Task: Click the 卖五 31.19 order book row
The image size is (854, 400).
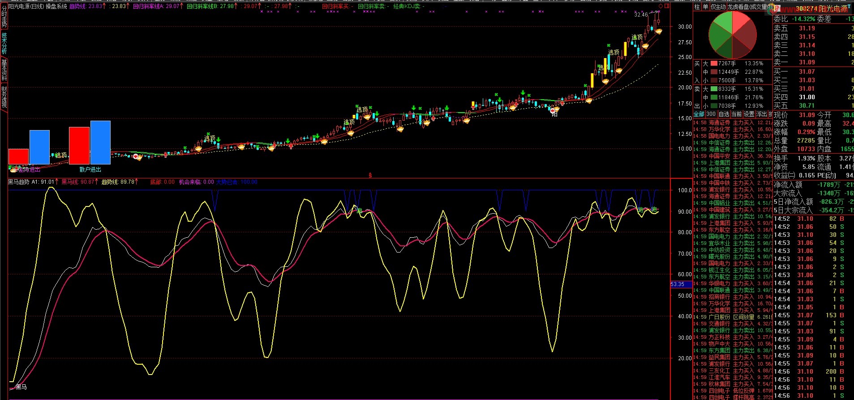Action: pos(813,28)
